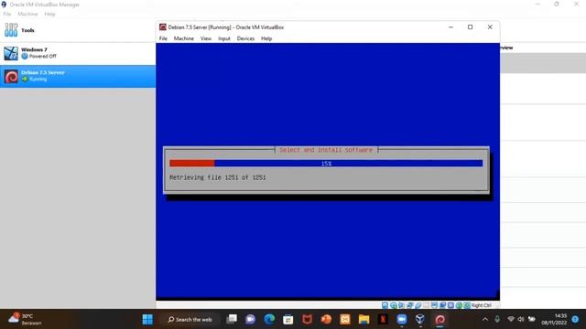Click the hard disk activity status icon
Screen dimensions: 586x329
pyautogui.click(x=385, y=305)
